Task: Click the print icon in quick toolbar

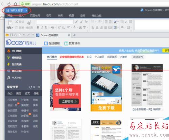Action: point(16,35)
